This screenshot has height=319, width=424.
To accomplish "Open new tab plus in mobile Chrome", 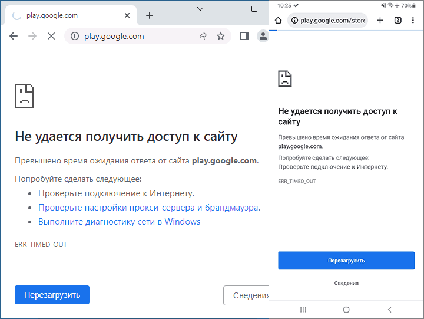I will [380, 20].
